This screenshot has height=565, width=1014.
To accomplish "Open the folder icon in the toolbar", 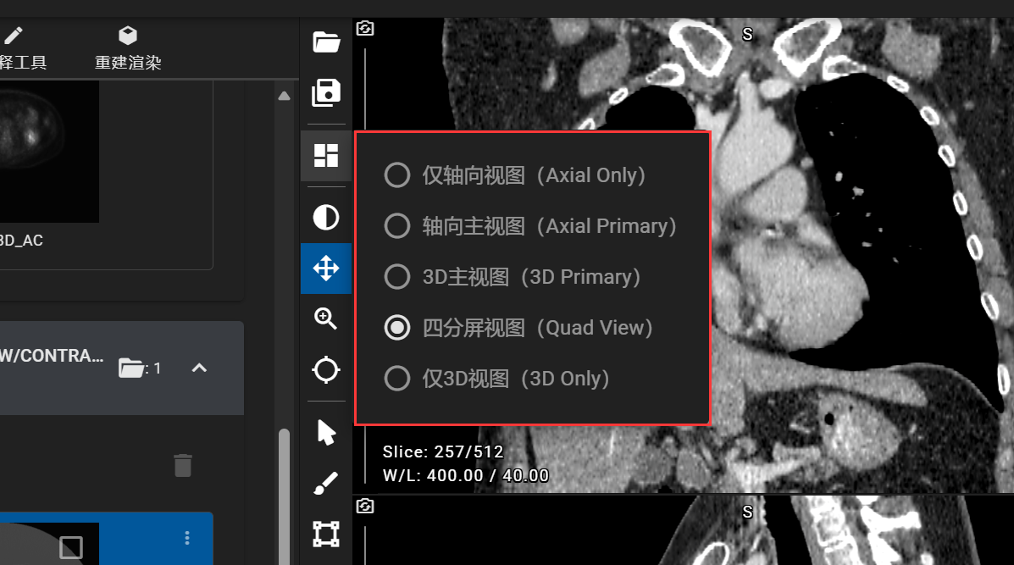I will [x=326, y=42].
